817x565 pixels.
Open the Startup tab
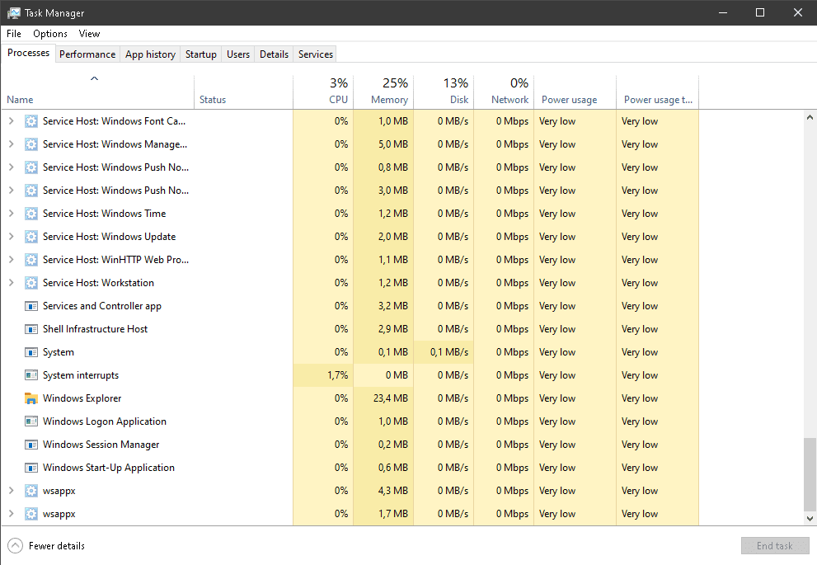[x=200, y=54]
